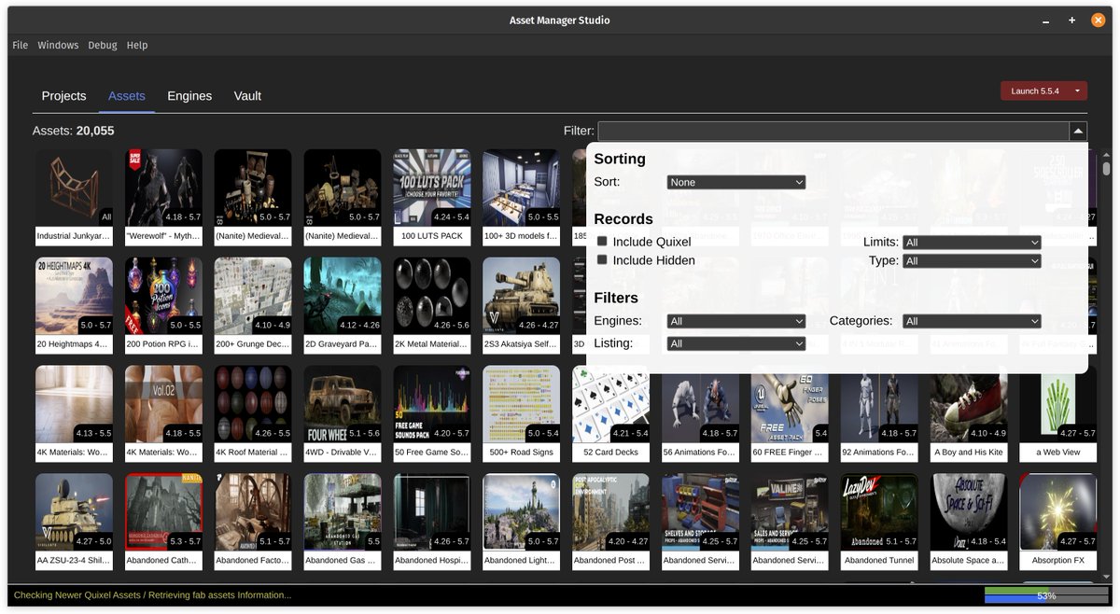Switch to the Projects tab

point(64,96)
